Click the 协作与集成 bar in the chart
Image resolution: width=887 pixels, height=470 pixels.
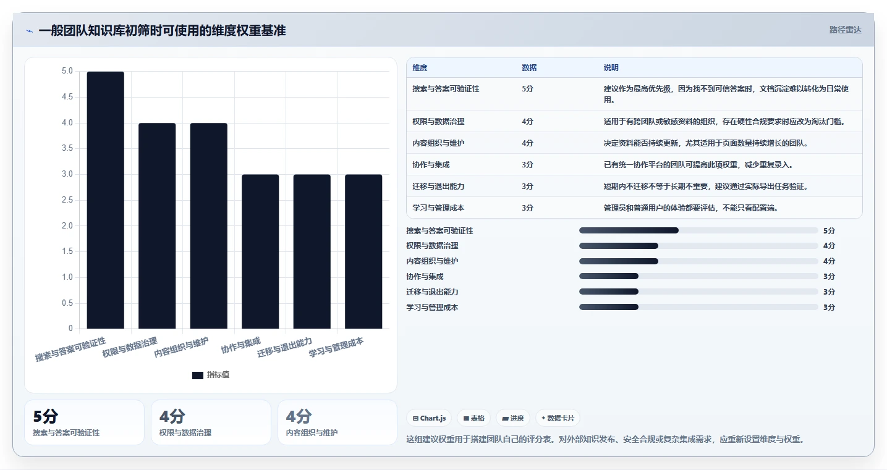(260, 251)
